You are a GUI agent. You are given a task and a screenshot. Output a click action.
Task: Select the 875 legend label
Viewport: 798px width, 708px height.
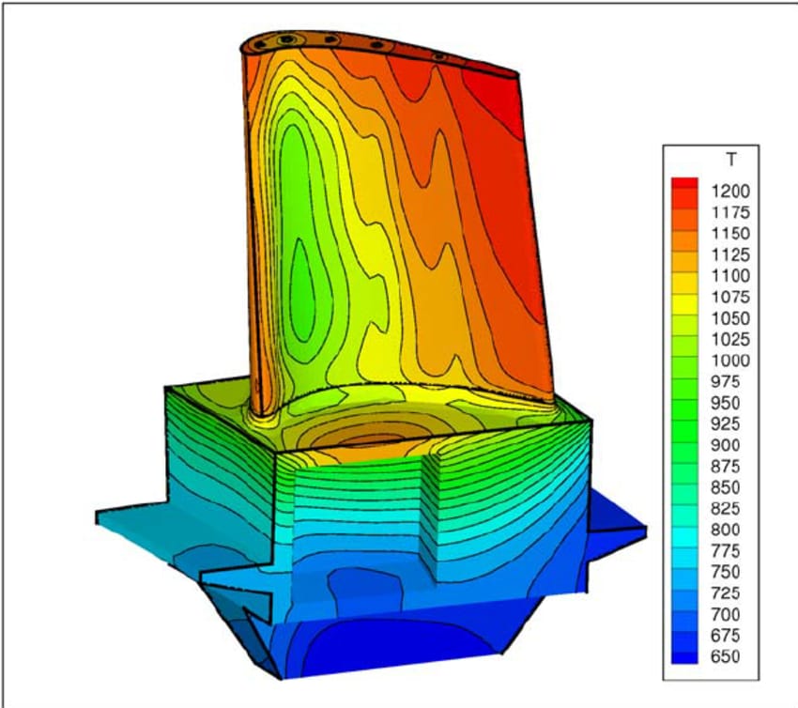pyautogui.click(x=725, y=467)
